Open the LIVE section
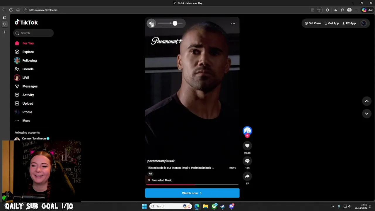This screenshot has height=211, width=375. 25,78
